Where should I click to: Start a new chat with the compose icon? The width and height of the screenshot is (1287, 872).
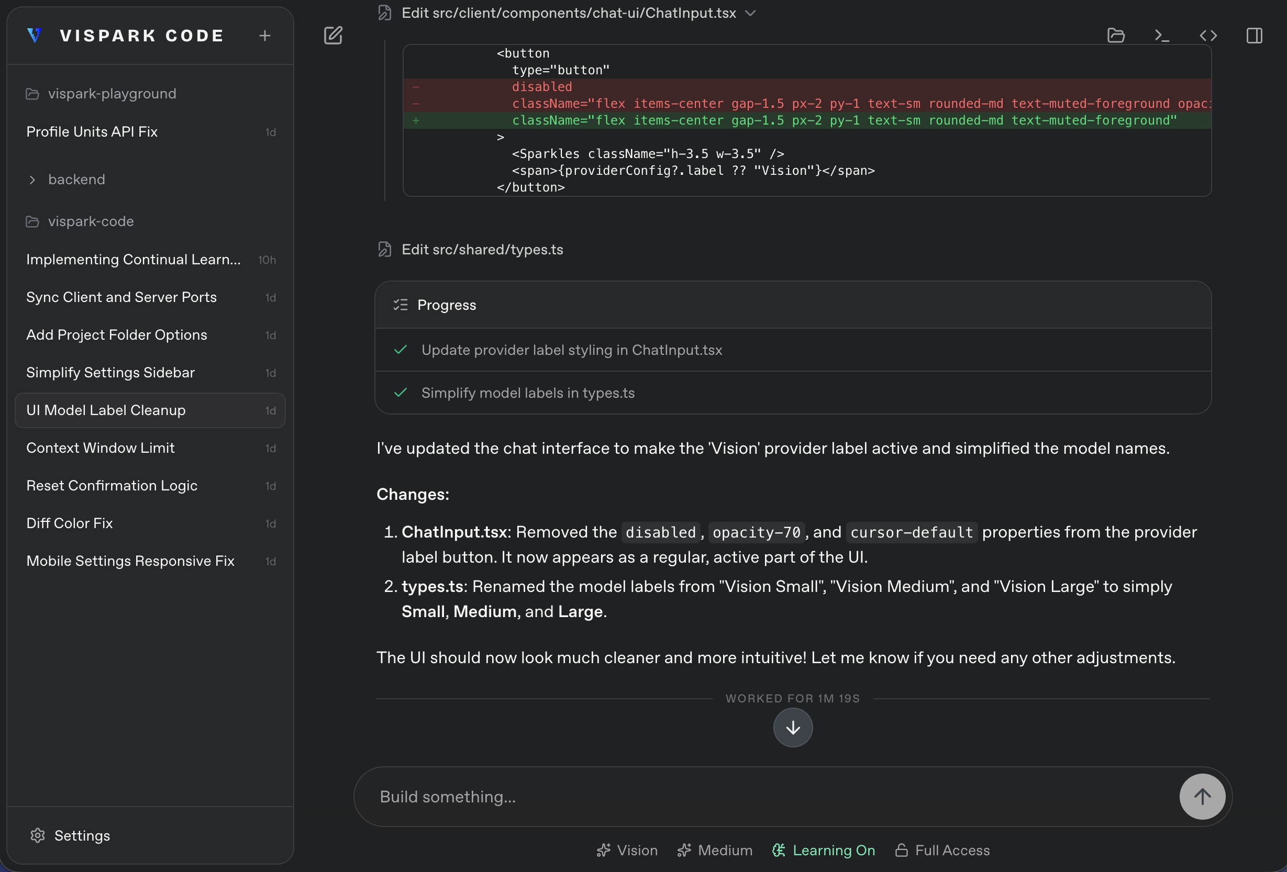coord(333,35)
